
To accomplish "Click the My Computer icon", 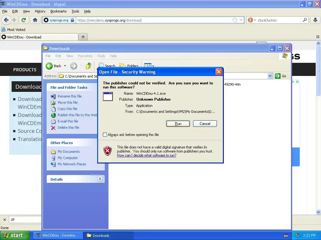I will (x=53, y=158).
